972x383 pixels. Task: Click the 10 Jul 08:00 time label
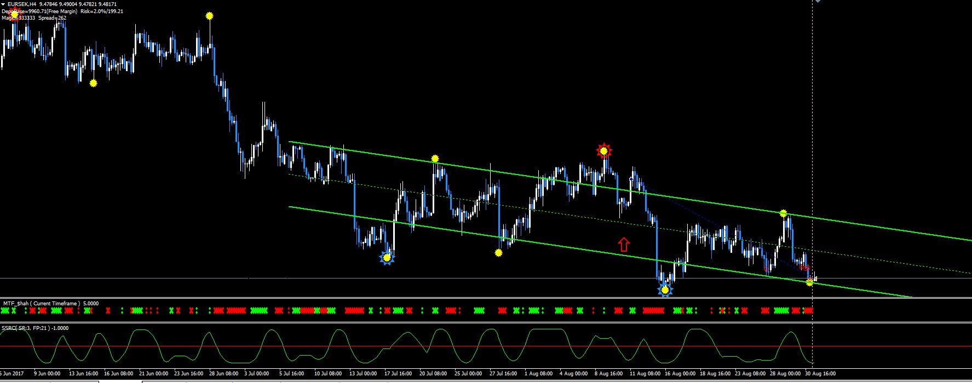(328, 374)
